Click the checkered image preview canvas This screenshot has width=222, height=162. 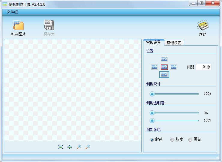[73, 90]
